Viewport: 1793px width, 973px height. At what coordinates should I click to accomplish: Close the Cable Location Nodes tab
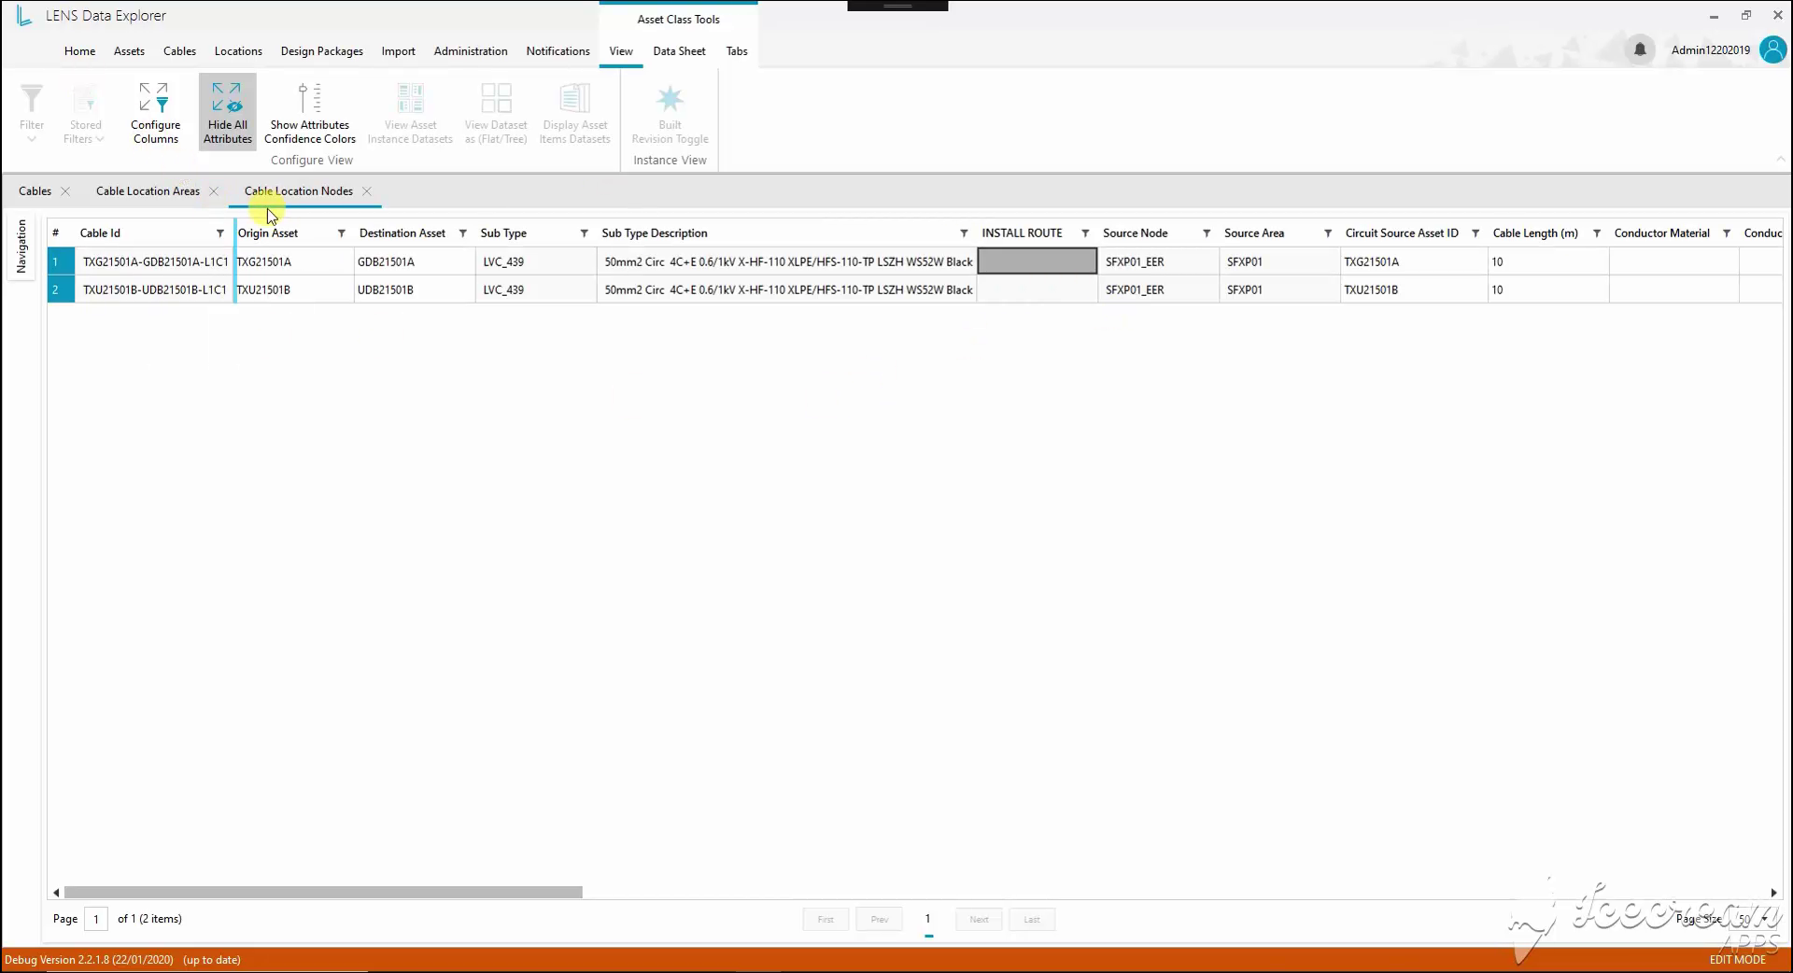(x=367, y=191)
